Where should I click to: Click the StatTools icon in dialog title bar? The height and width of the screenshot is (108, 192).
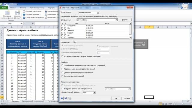point(61,7)
